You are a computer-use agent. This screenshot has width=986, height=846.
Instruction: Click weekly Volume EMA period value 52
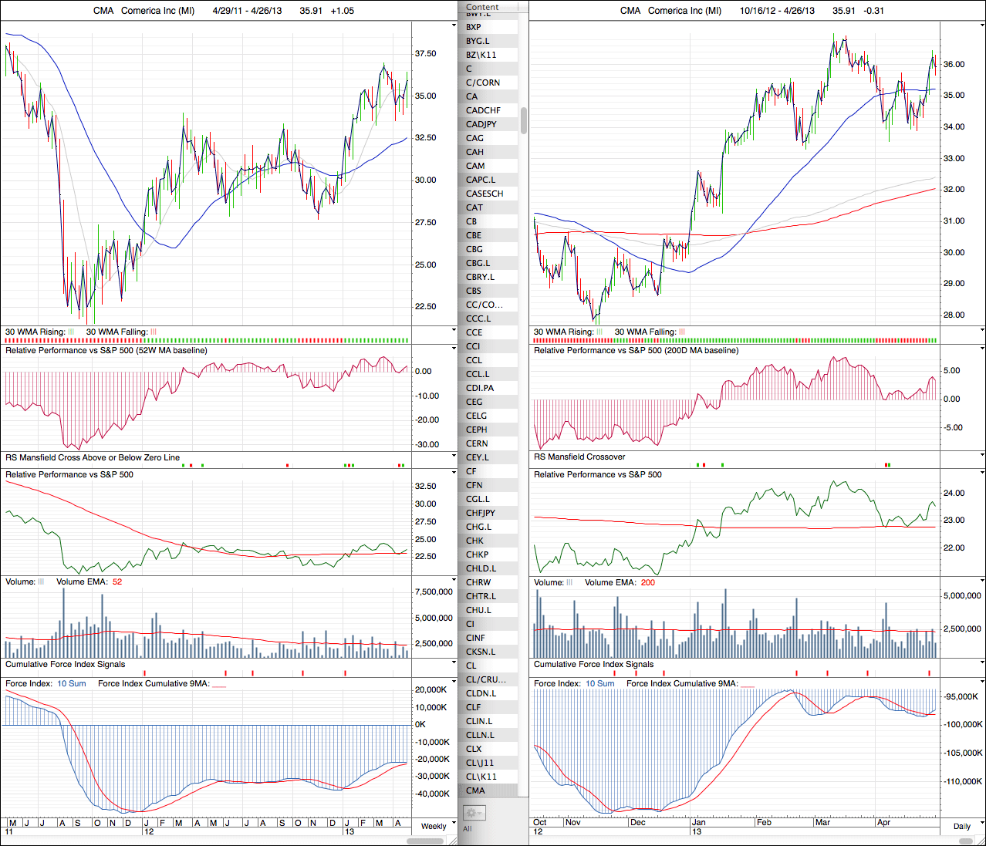[x=117, y=581]
